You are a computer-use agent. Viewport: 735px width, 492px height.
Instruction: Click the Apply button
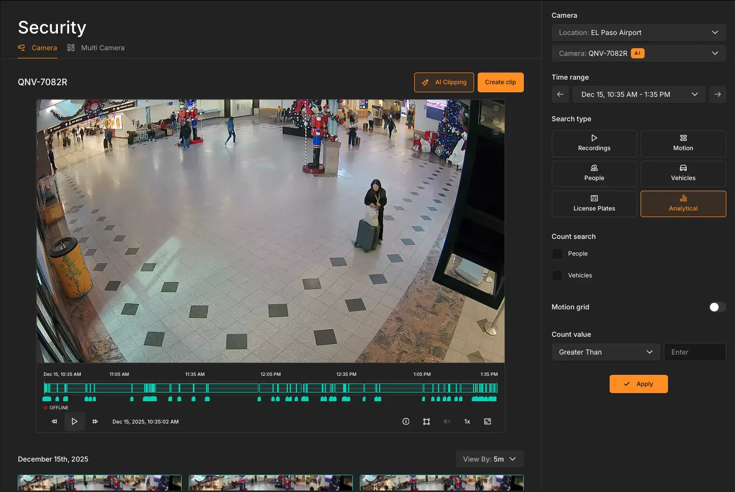(x=639, y=383)
